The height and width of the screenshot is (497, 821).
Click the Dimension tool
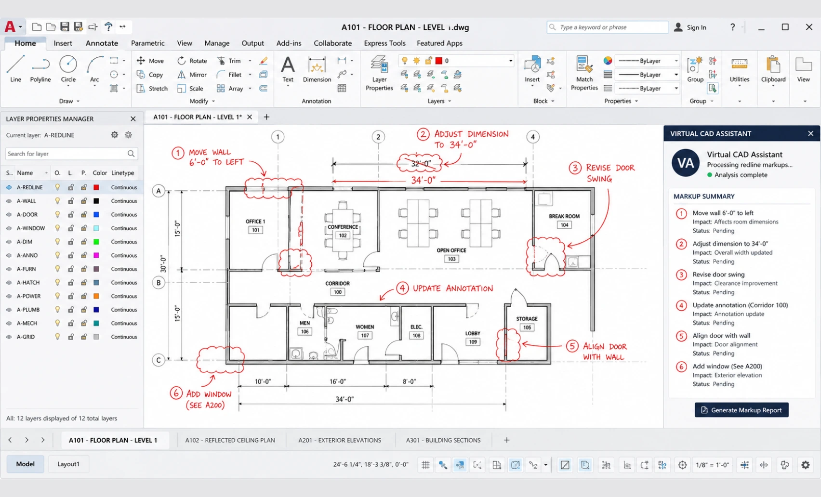point(317,69)
